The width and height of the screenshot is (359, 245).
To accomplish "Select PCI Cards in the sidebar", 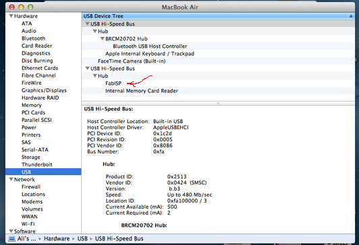I will (34, 112).
